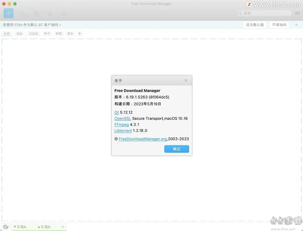Close the BT client question banner
Viewport: 303px width, 231px height.
[296, 25]
